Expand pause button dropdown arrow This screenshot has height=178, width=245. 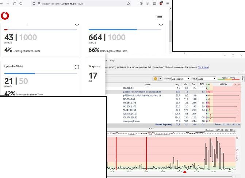(160, 79)
